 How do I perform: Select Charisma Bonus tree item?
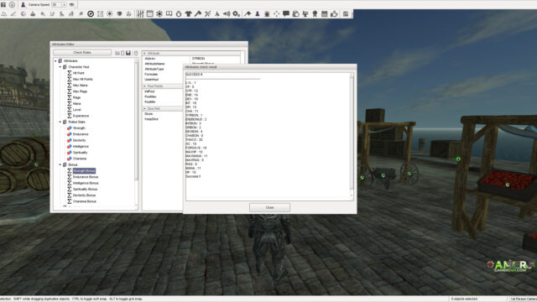tap(84, 201)
